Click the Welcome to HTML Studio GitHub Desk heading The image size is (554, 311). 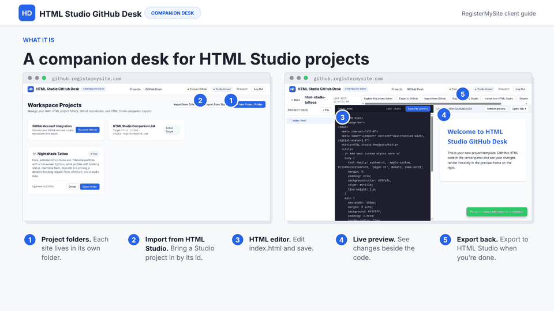coord(477,136)
